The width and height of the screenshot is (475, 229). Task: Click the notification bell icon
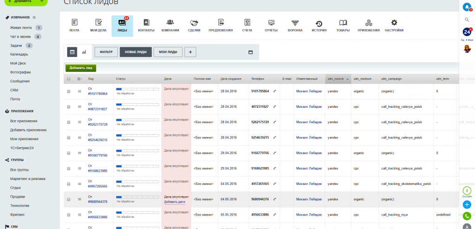[467, 6]
